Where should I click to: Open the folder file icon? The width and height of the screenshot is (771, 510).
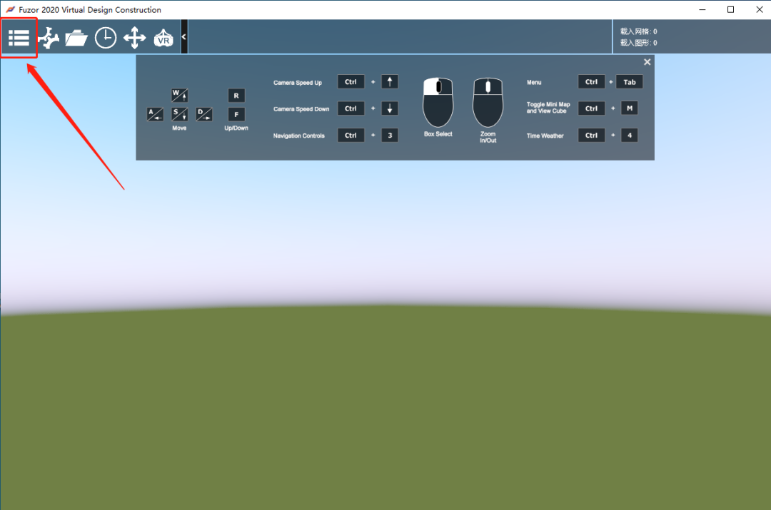pos(76,38)
